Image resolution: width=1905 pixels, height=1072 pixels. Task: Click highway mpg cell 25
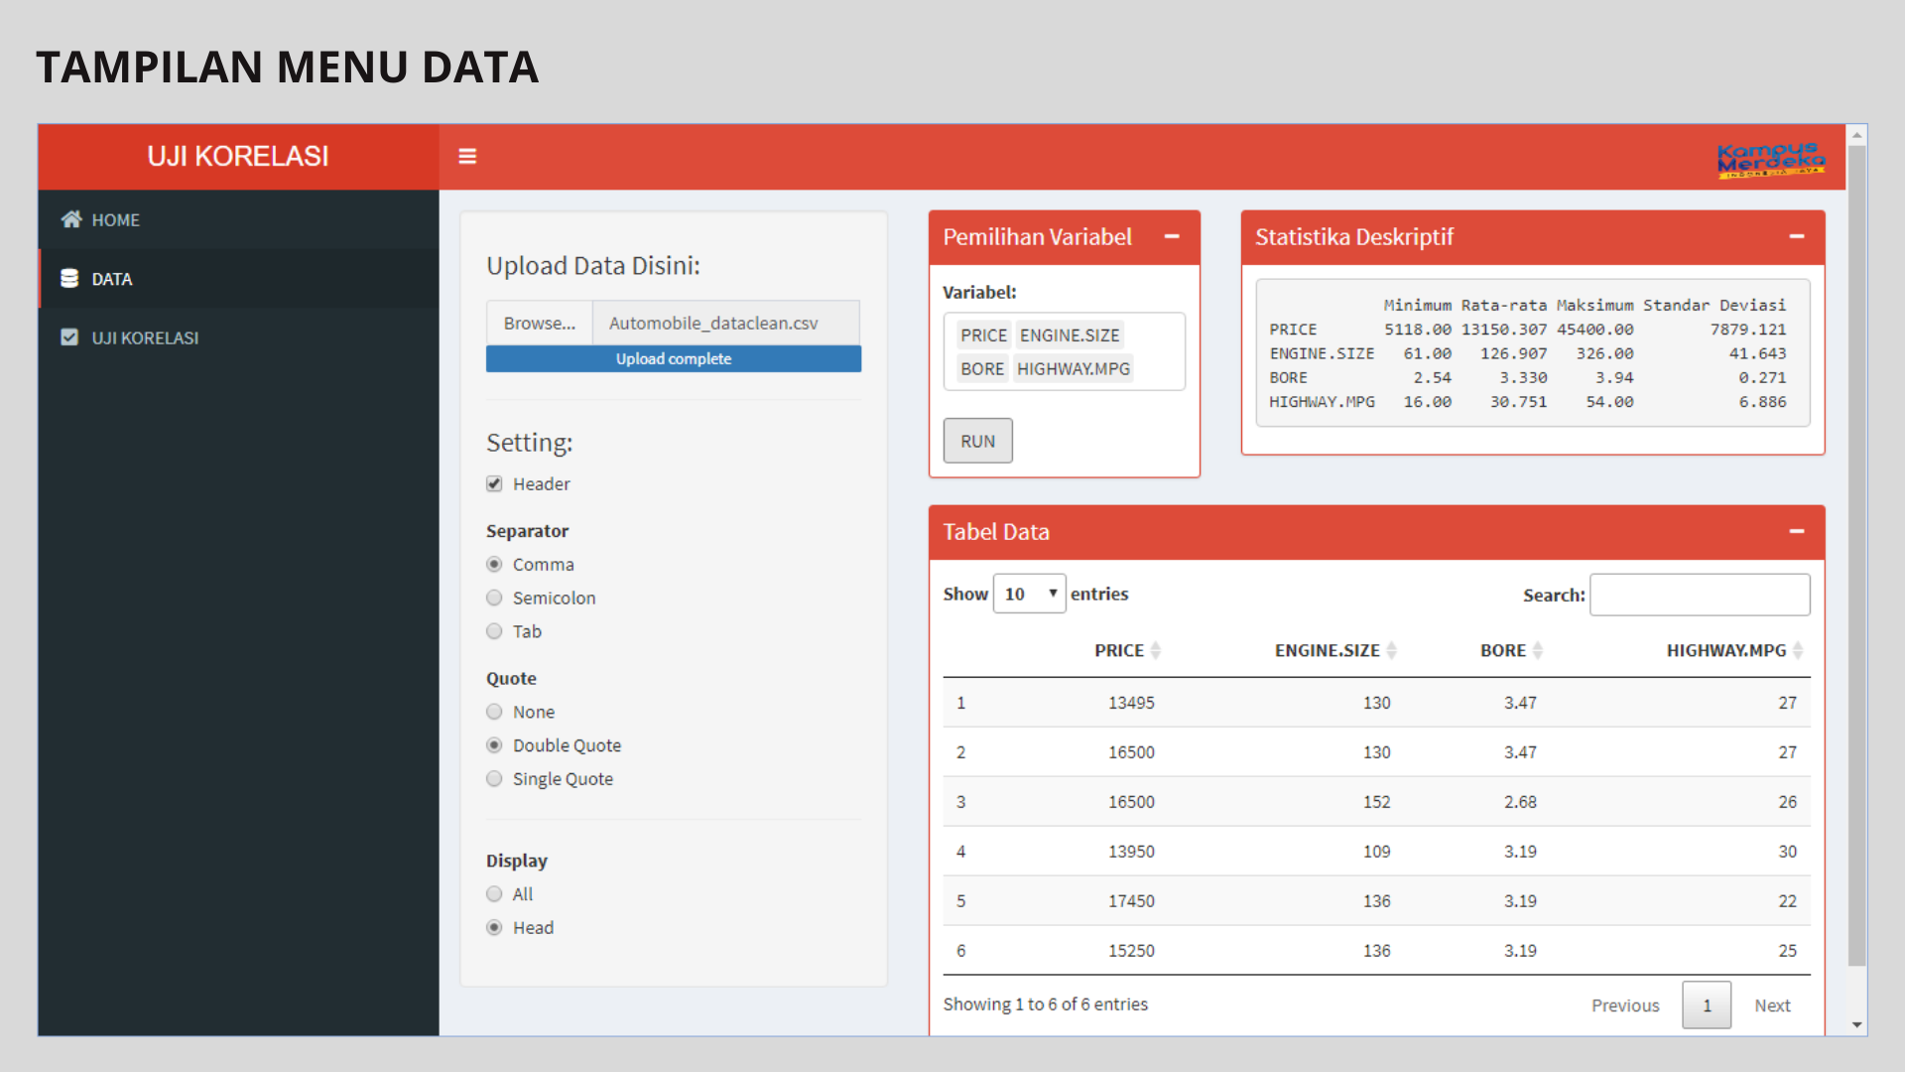1787,951
